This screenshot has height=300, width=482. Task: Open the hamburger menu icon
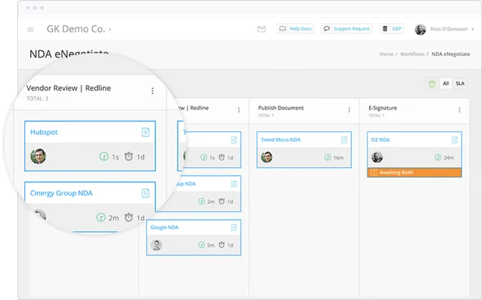click(x=30, y=29)
